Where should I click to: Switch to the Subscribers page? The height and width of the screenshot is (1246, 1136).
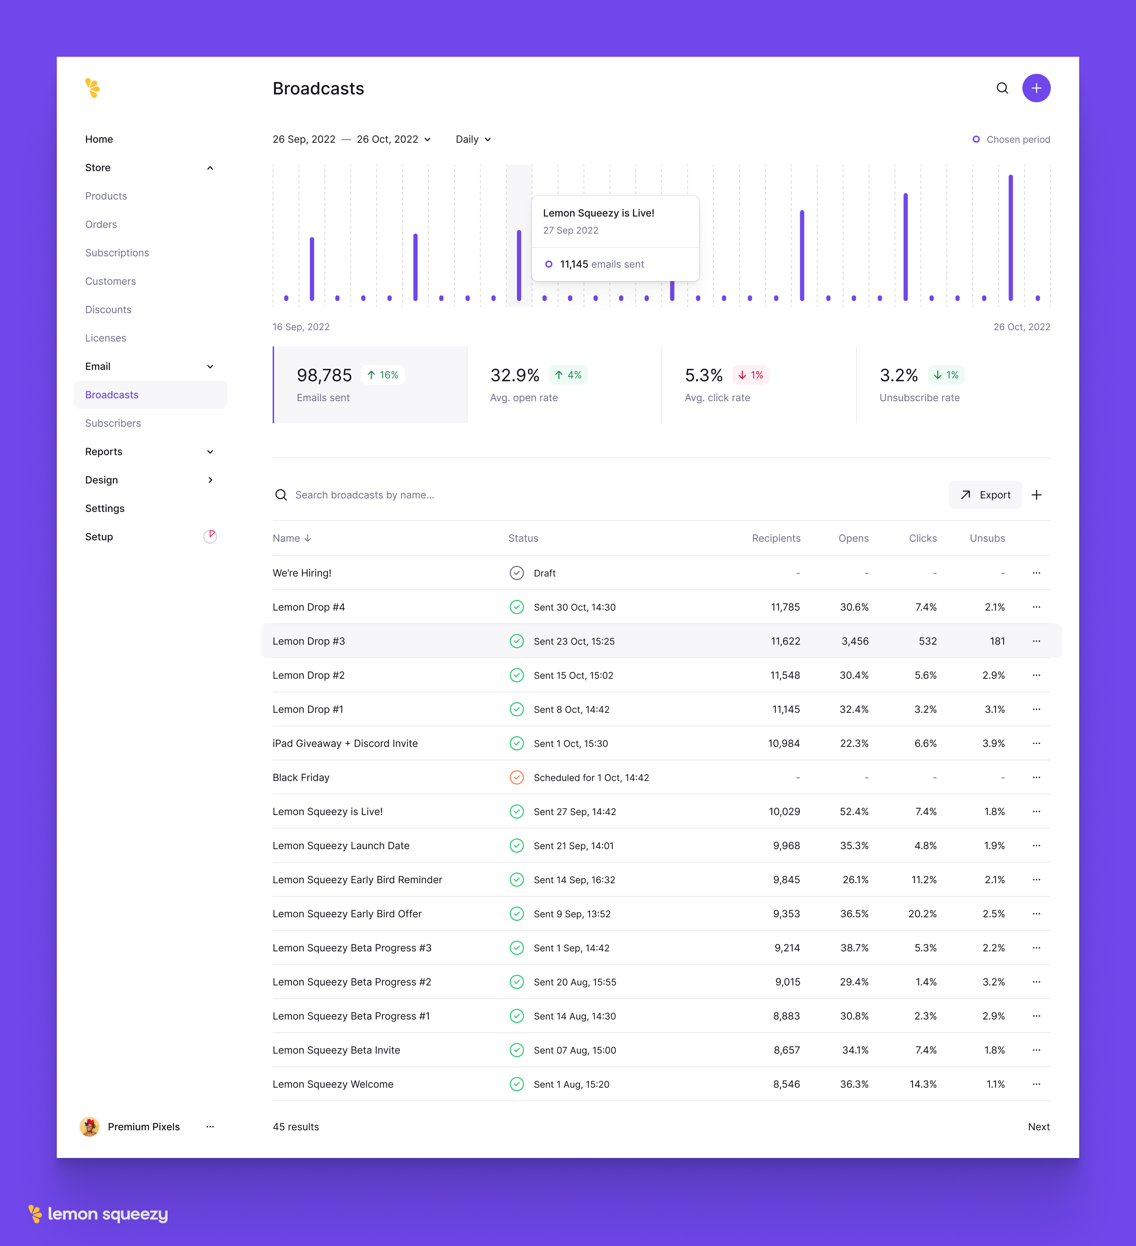coord(113,423)
